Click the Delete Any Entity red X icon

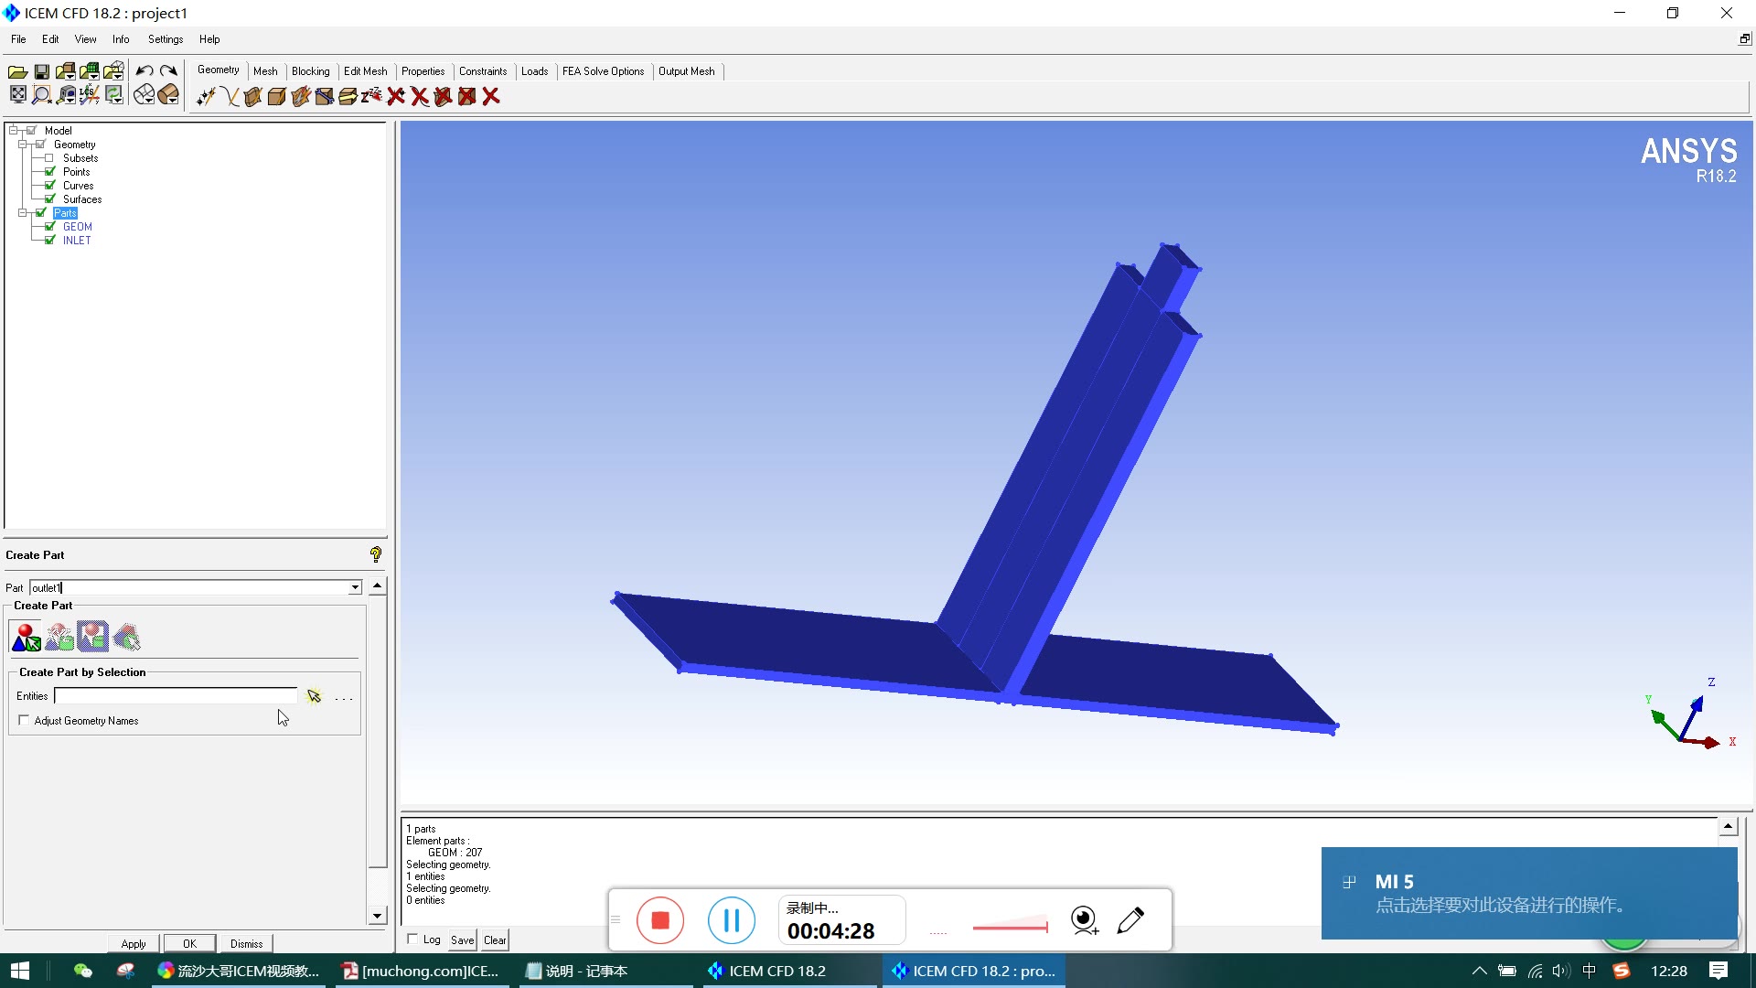[x=490, y=96]
